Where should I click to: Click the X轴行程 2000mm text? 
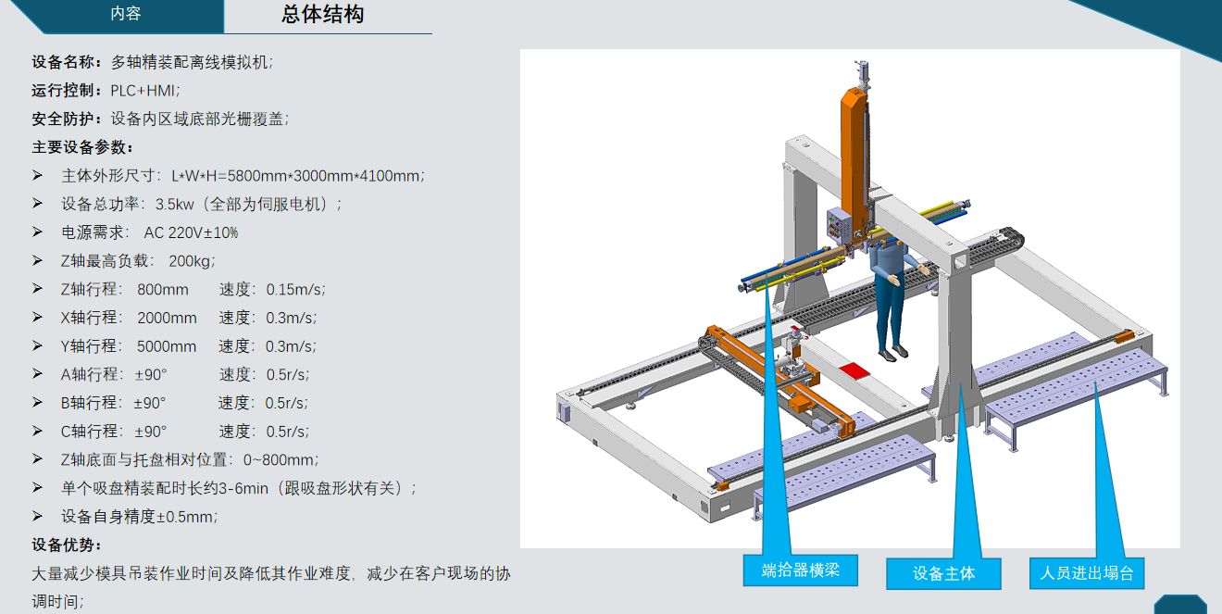[129, 318]
